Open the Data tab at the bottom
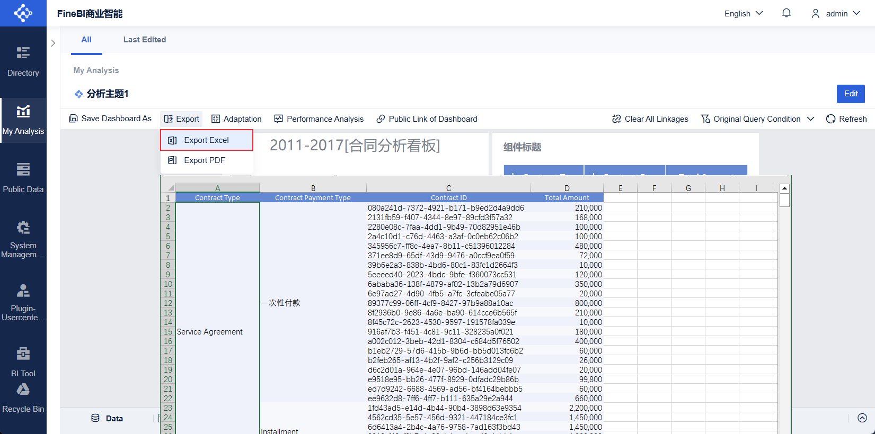Screen dimensions: 875x434 [107, 418]
